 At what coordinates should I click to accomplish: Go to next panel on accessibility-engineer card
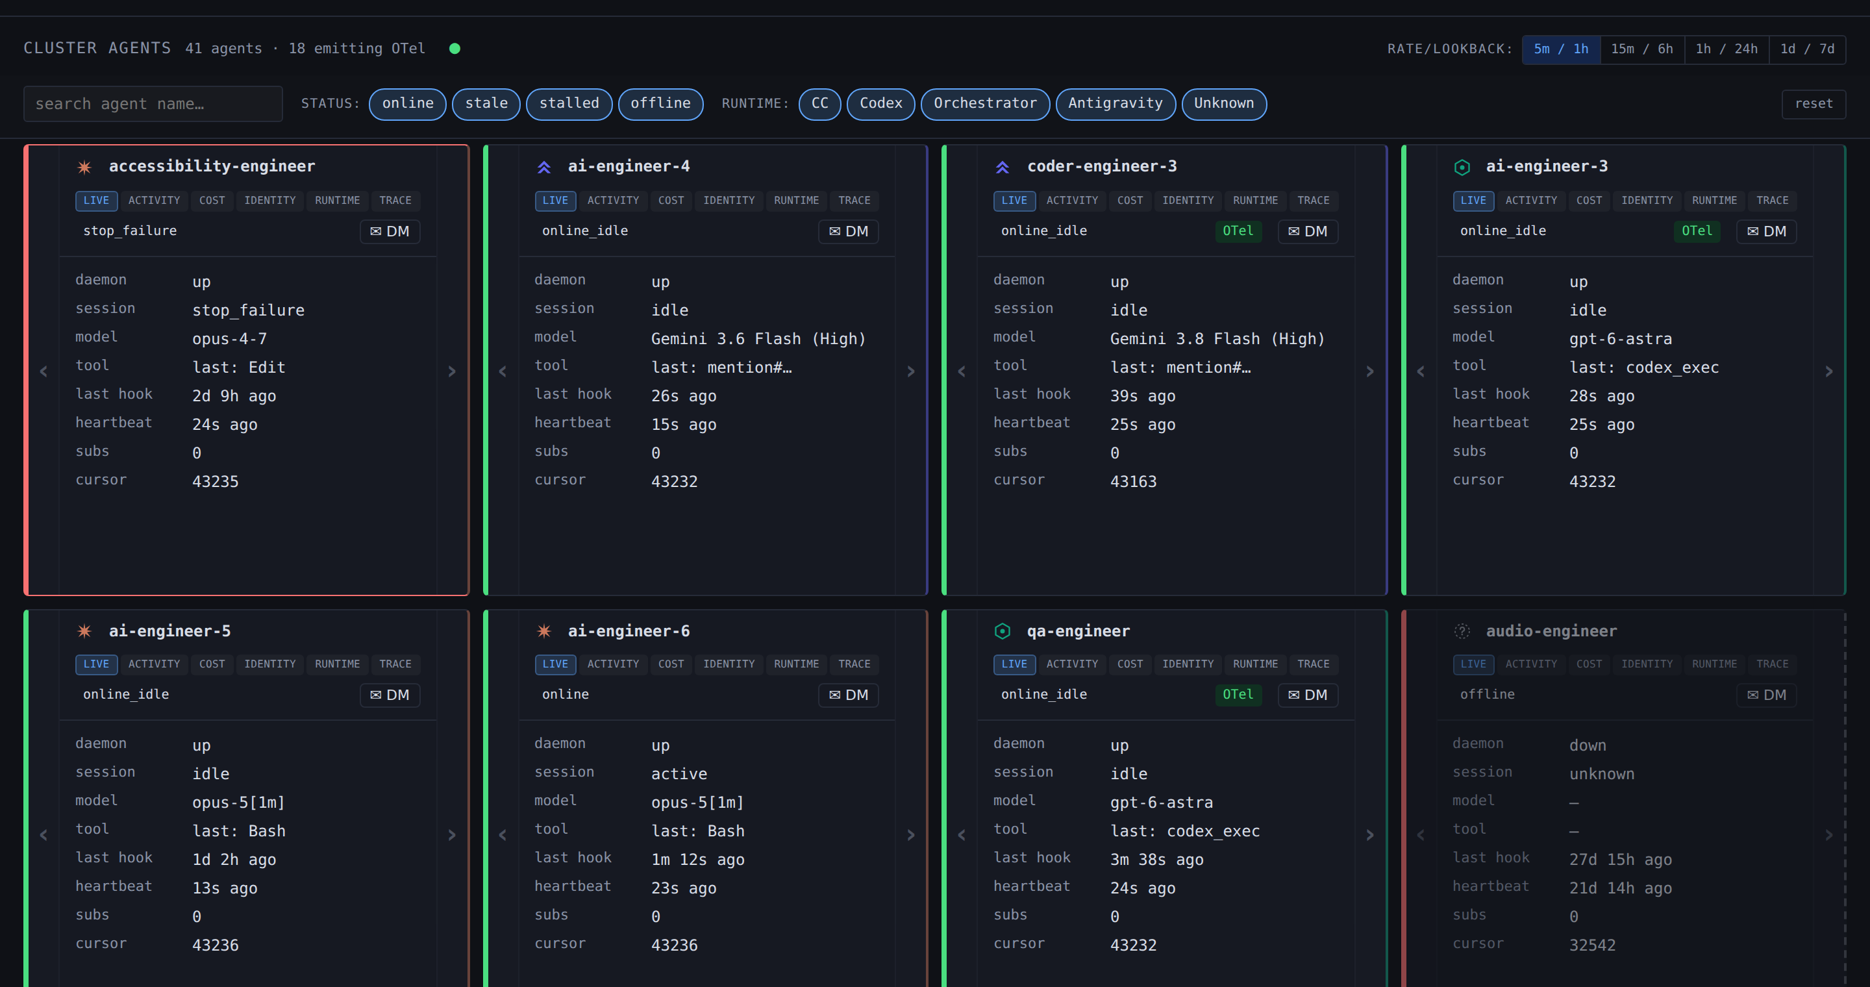453,371
